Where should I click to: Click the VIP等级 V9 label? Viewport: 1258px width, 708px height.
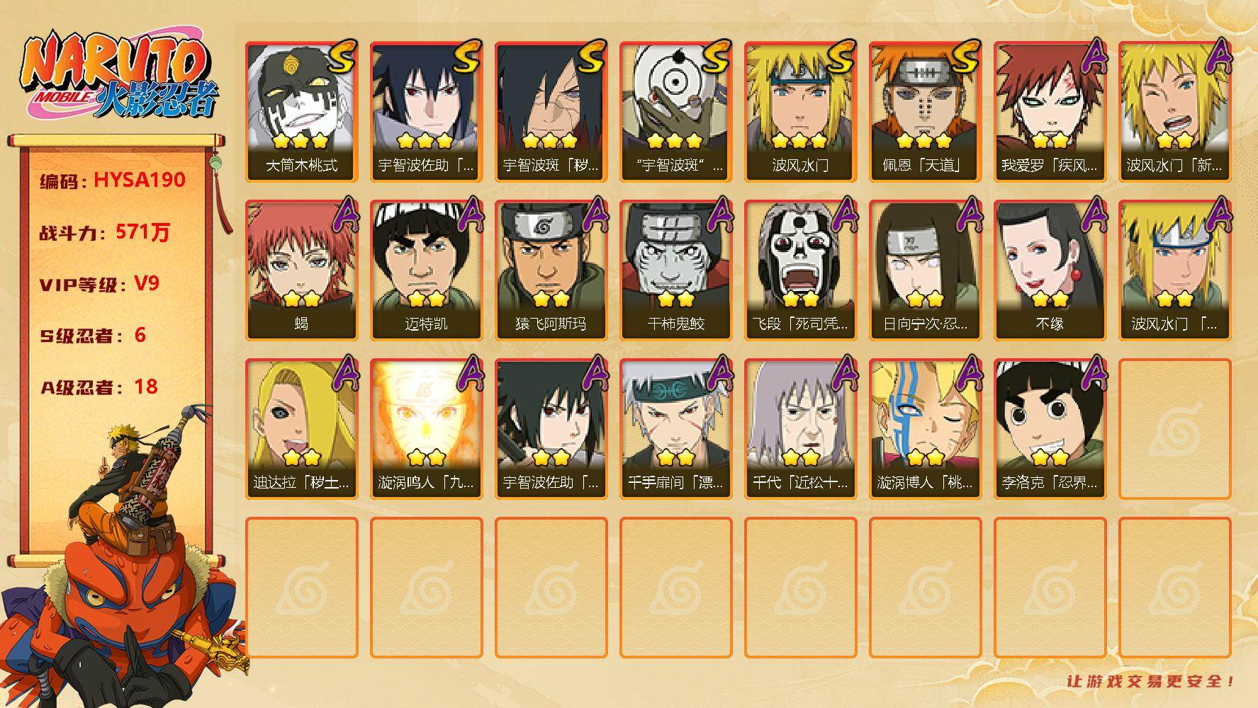pos(99,283)
